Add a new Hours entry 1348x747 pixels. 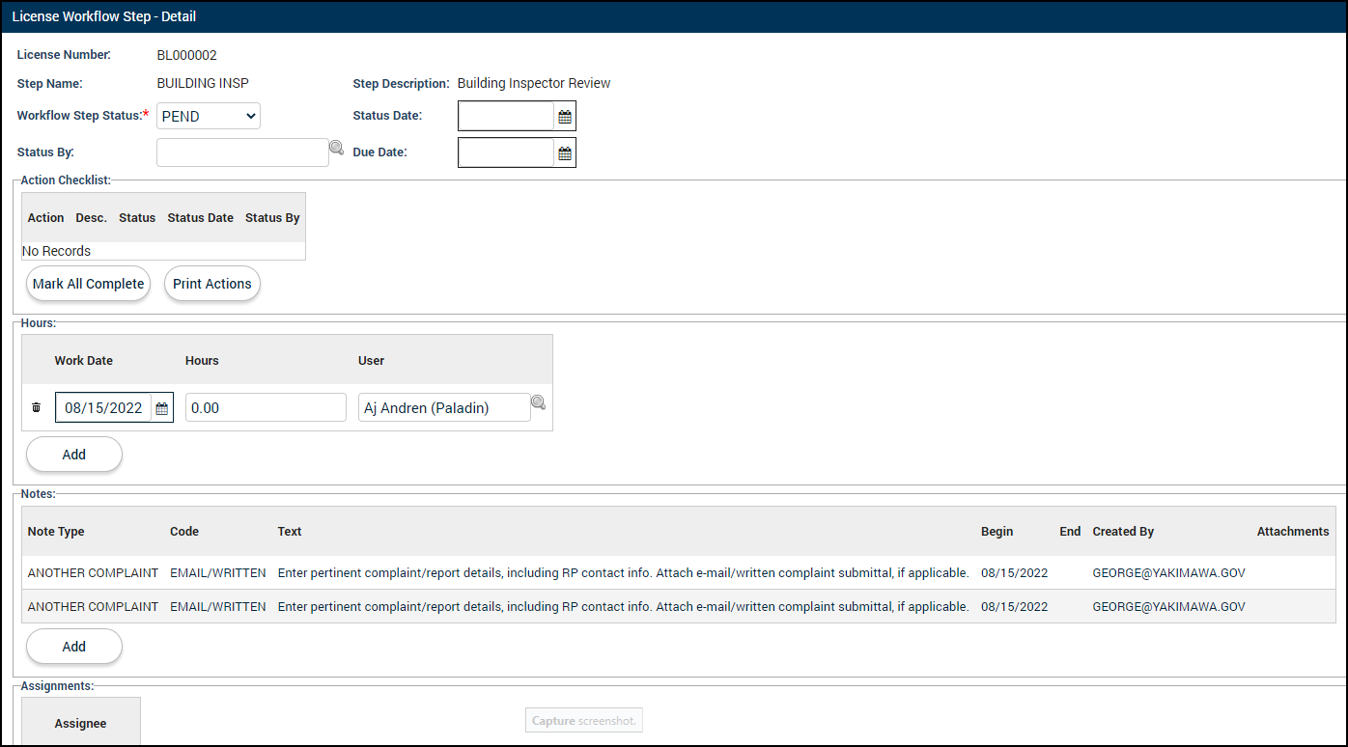click(74, 455)
